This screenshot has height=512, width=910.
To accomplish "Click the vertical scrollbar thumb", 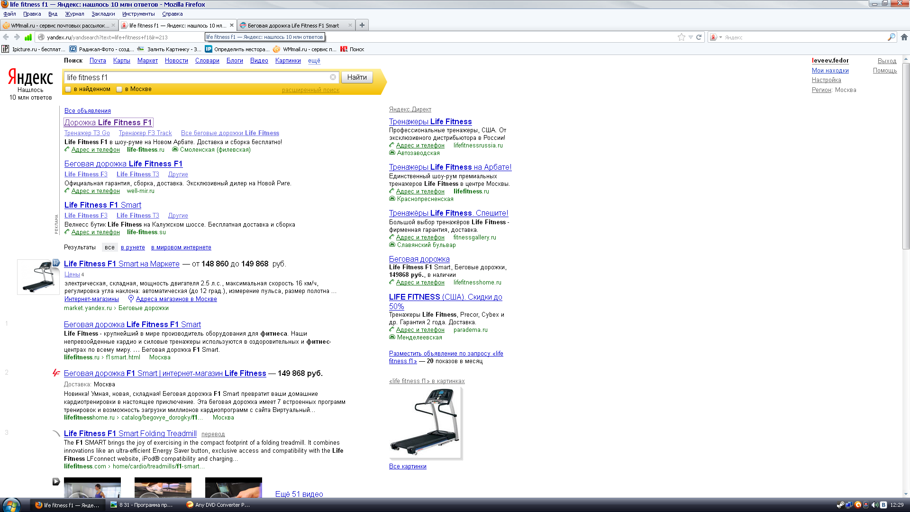I will coord(906,156).
